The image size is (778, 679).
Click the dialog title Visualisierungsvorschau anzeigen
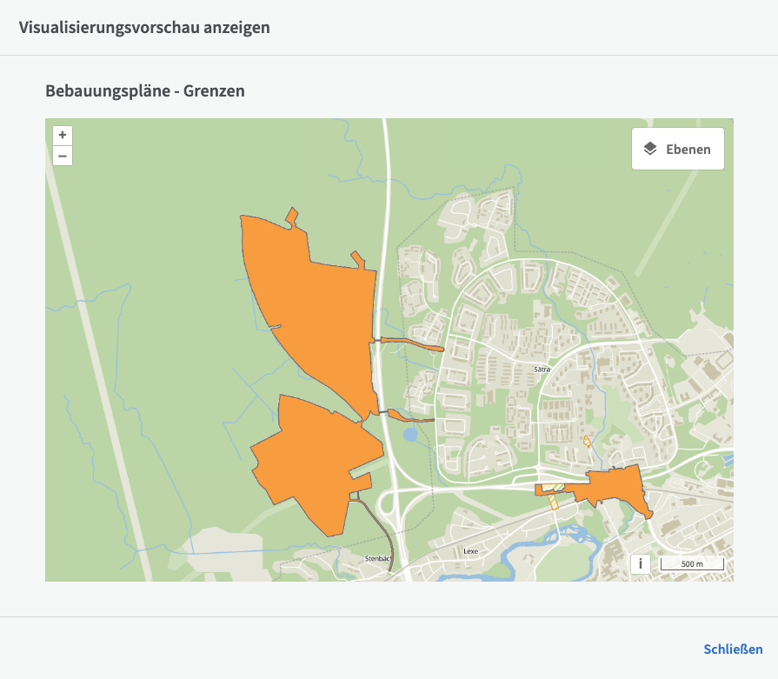pos(144,27)
